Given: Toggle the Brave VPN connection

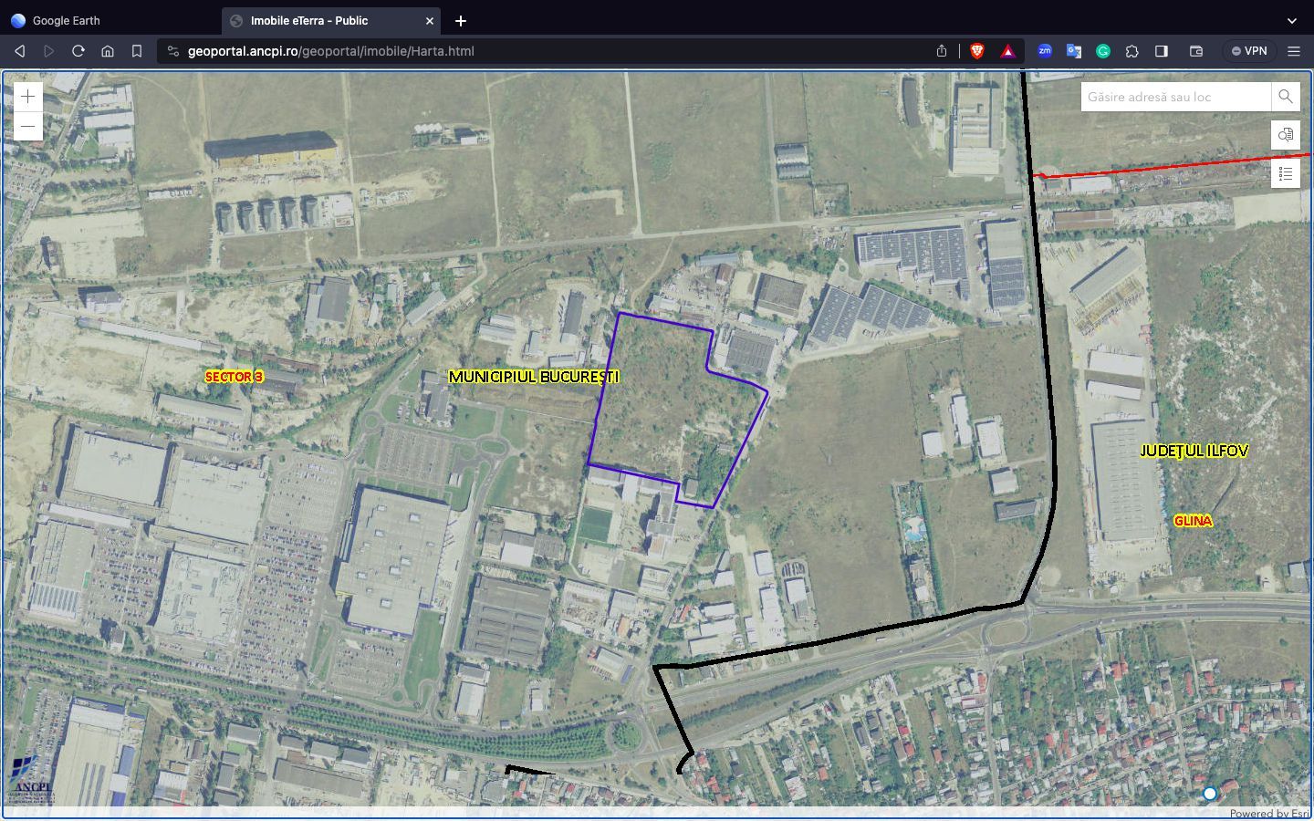Looking at the screenshot, I should click(x=1248, y=51).
